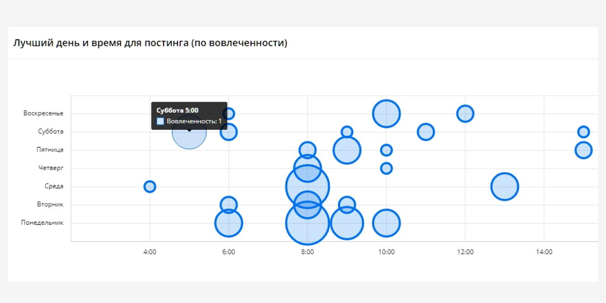Select the Monday 6:00 bubble

[229, 223]
